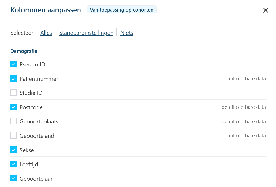Click the Niets select link
Viewport: 276px width, 187px height.
coord(127,33)
